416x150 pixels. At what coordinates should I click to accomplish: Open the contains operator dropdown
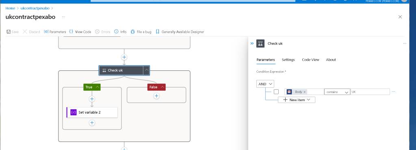click(x=337, y=92)
